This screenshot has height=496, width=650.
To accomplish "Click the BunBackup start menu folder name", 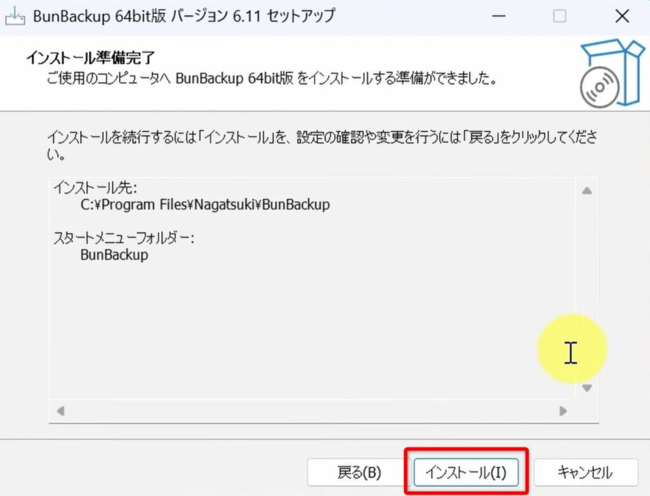I will point(114,255).
